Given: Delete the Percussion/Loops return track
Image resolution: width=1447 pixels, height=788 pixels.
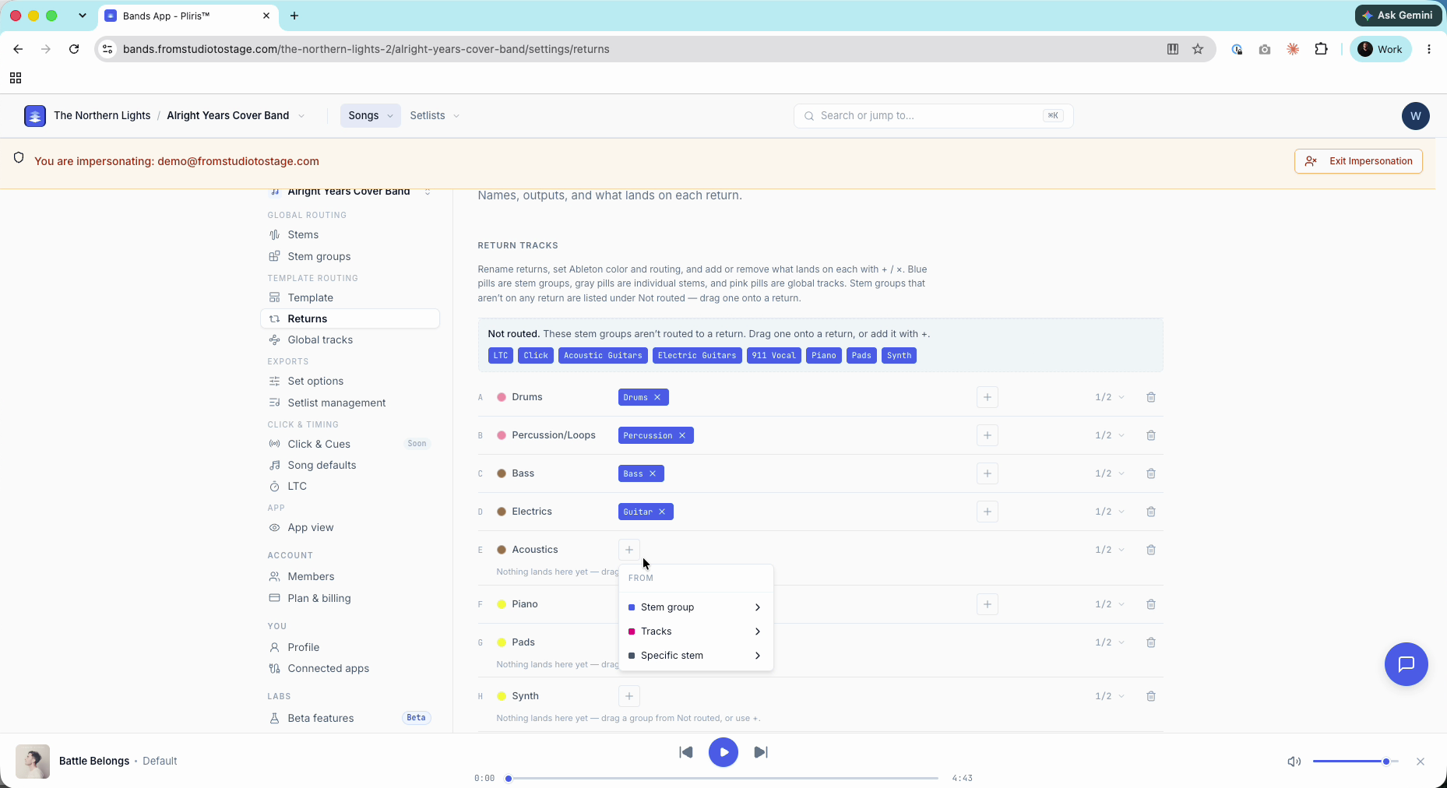Looking at the screenshot, I should 1151,435.
